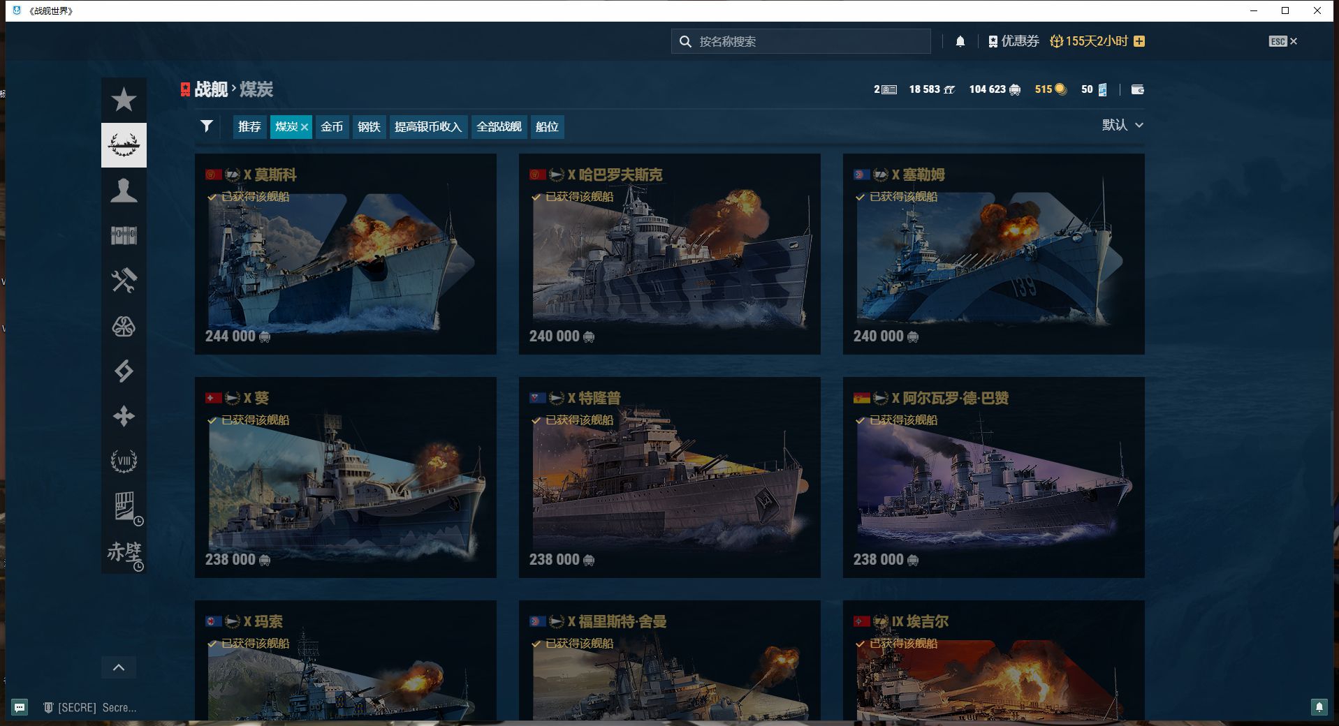This screenshot has height=726, width=1339.
Task: Expand the 默认 sort dropdown
Action: coord(1122,125)
